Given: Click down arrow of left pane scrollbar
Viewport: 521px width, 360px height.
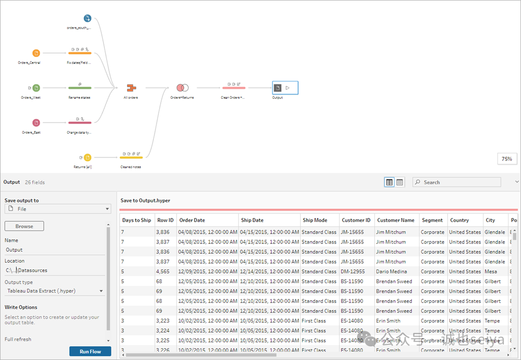Looking at the screenshot, I should [x=108, y=341].
